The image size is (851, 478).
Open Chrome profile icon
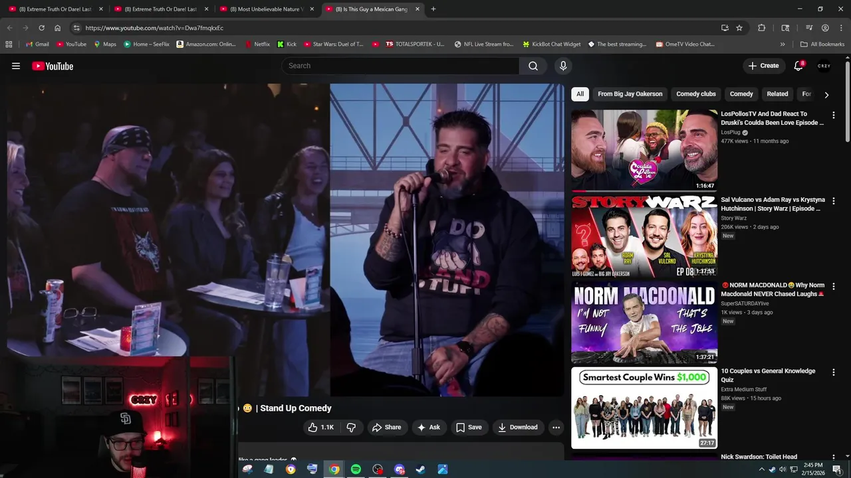(x=825, y=28)
